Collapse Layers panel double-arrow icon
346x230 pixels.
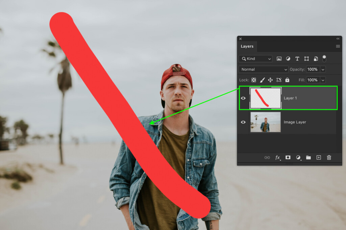(338, 39)
